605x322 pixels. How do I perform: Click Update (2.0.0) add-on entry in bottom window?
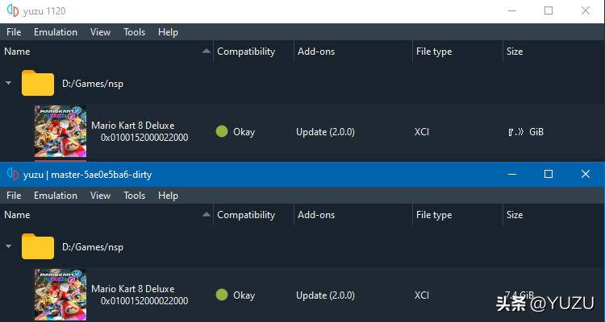(325, 295)
